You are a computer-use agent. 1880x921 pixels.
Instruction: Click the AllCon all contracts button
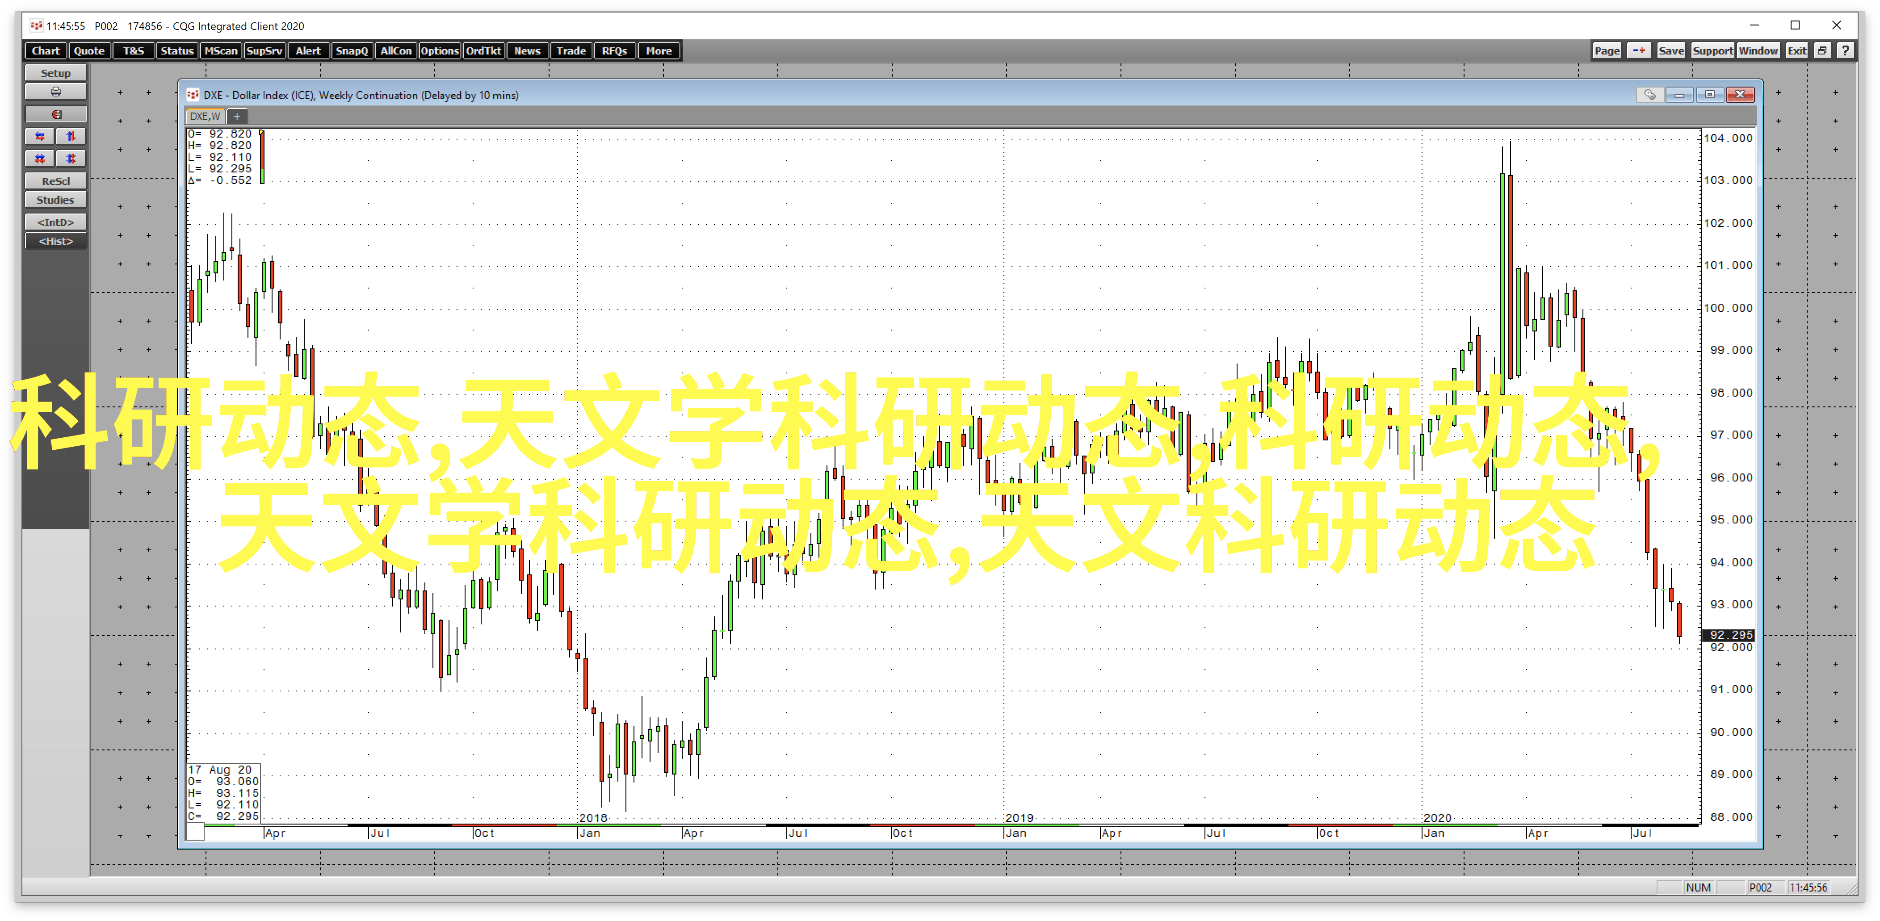click(395, 51)
